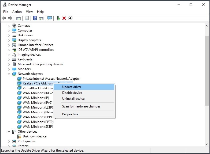Click the Forward arrow toolbar icon
Image resolution: width=210 pixels, height=154 pixels.
coord(10,18)
